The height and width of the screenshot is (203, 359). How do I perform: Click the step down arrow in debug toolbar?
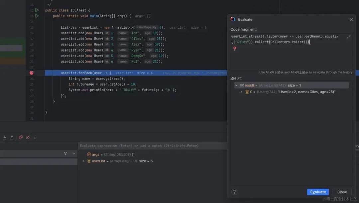click(x=4, y=137)
